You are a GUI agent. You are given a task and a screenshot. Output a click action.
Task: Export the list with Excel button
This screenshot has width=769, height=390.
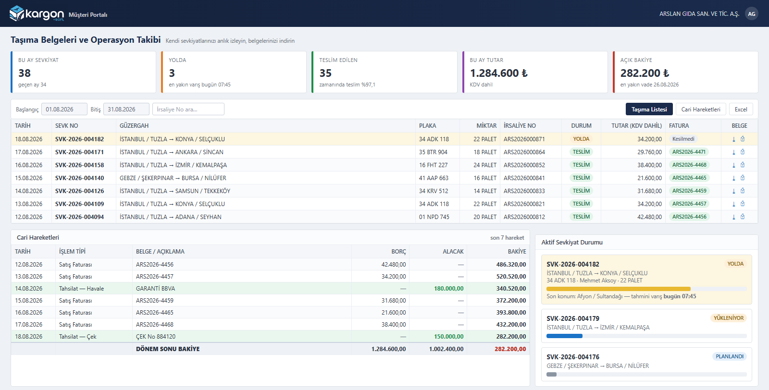click(741, 109)
